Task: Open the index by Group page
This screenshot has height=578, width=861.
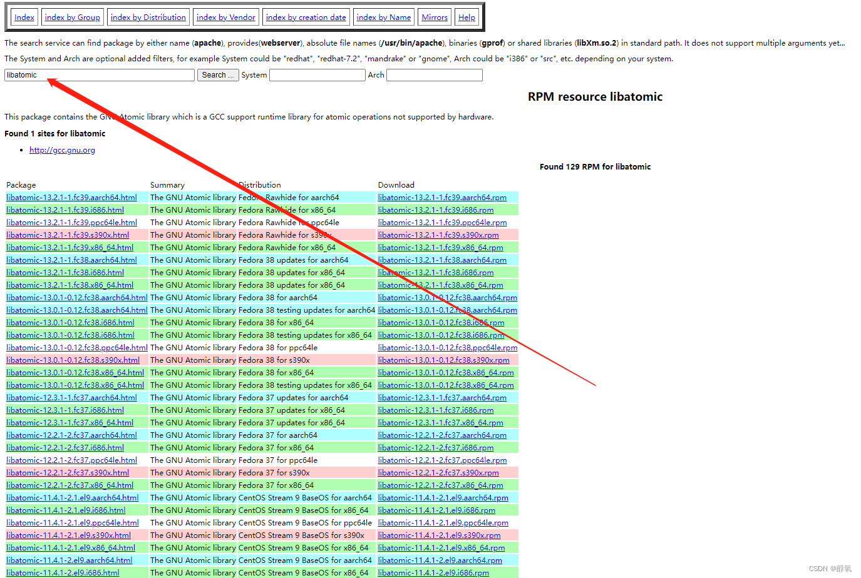Action: point(72,17)
